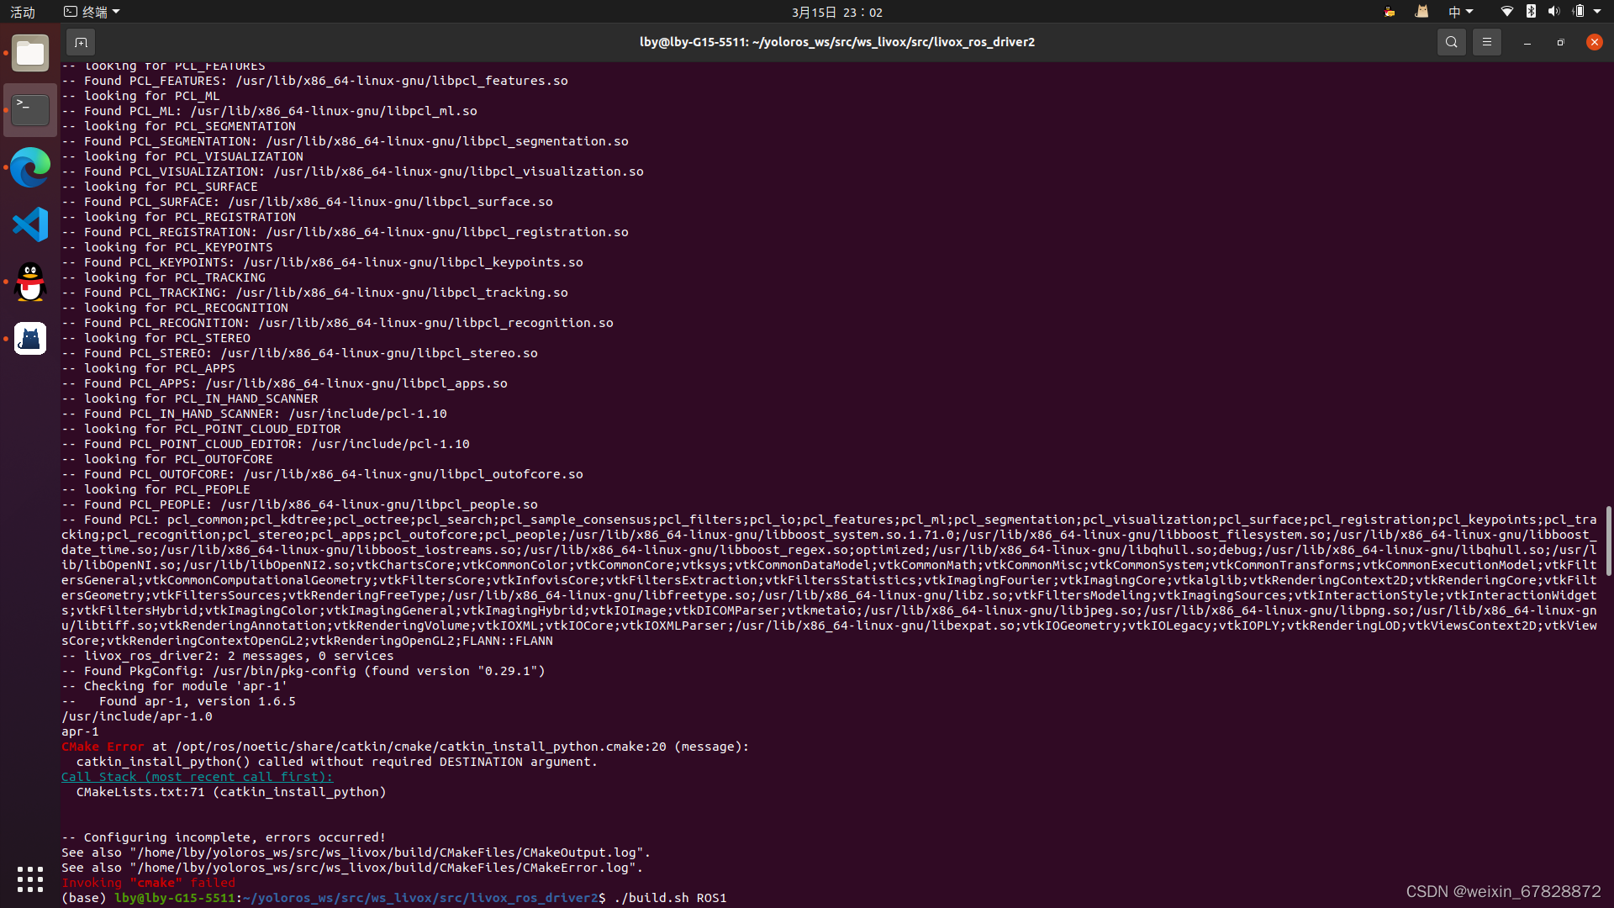Open new terminal tab button

(x=81, y=42)
